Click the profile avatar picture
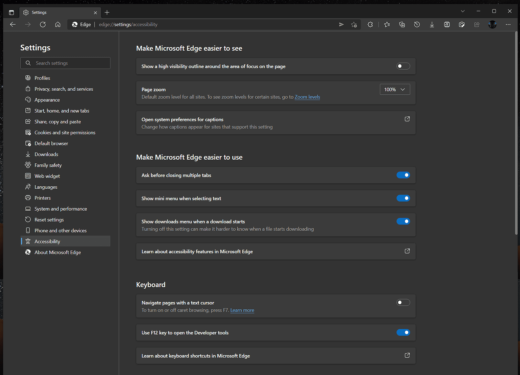Screen dimensions: 520x375 (x=492, y=24)
